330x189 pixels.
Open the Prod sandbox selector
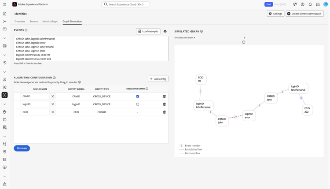[268, 4]
